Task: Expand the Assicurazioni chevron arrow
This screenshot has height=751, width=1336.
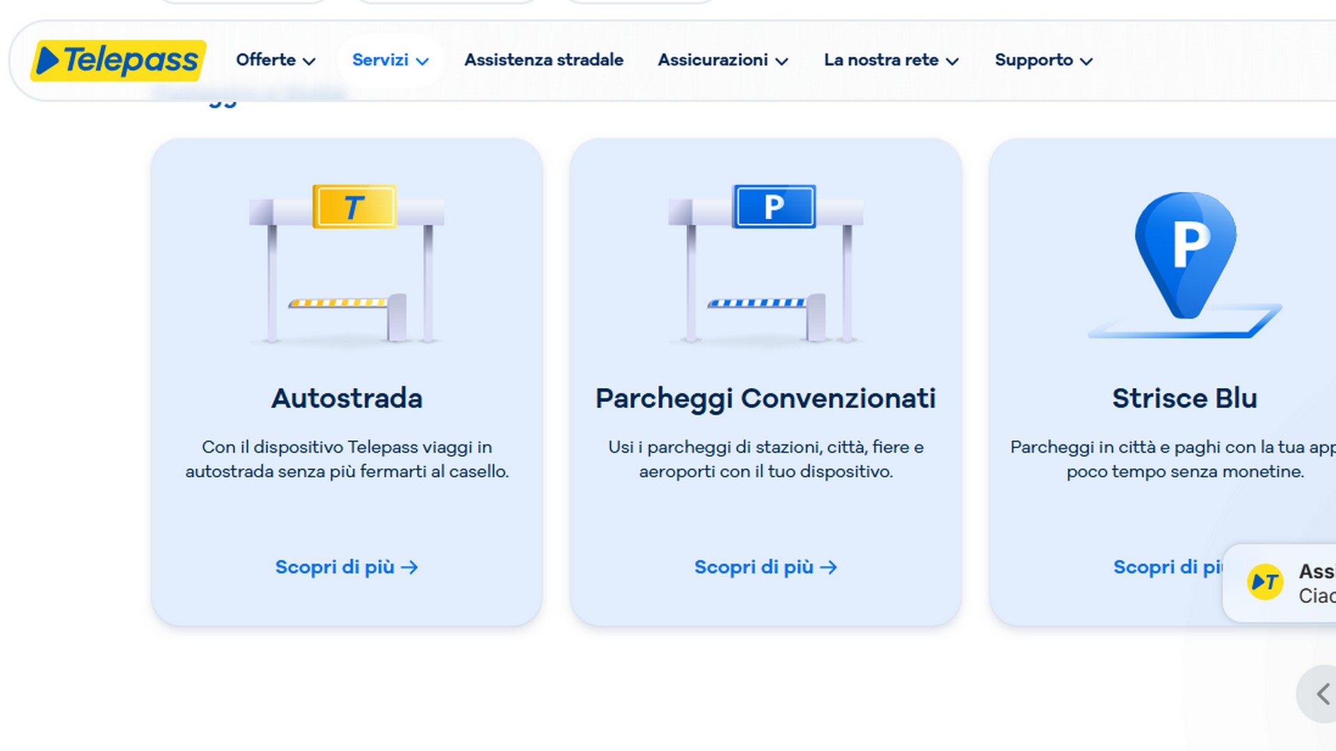Action: (x=781, y=61)
